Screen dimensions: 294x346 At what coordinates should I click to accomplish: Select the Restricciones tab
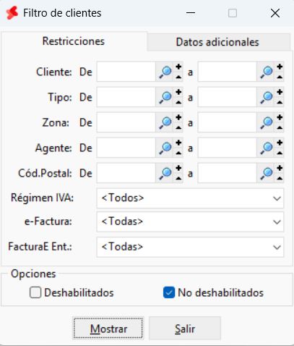click(74, 41)
